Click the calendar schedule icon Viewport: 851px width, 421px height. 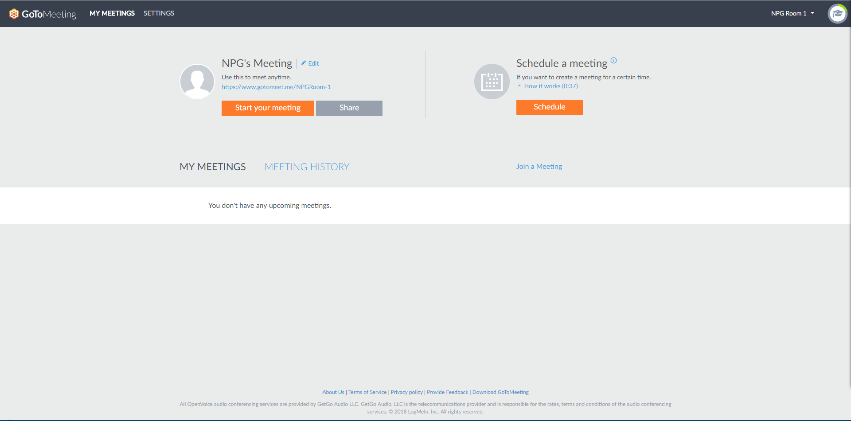pos(492,82)
